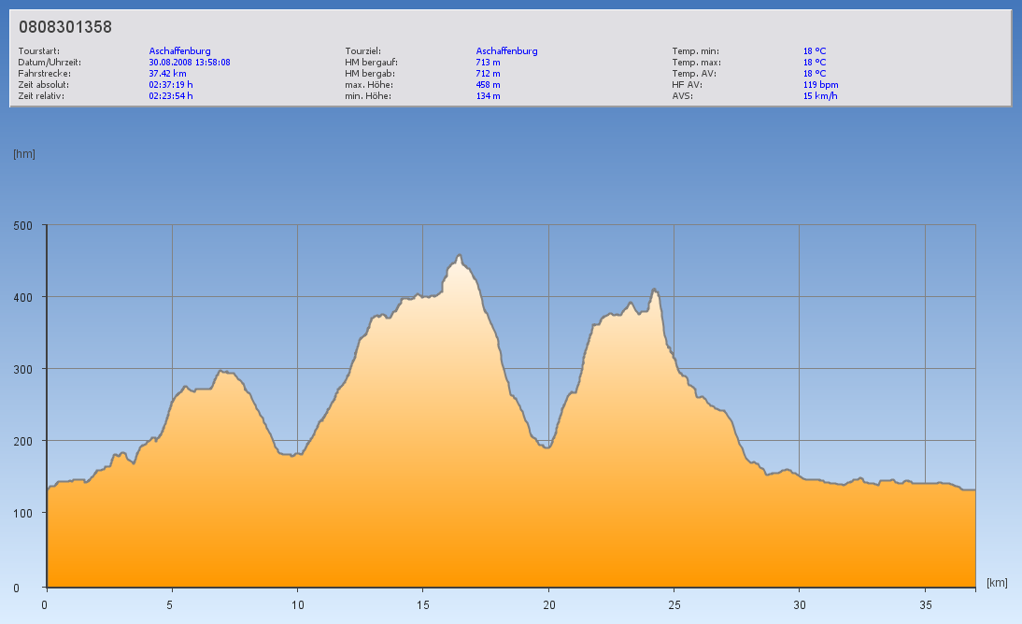Image resolution: width=1022 pixels, height=624 pixels.
Task: Click the HM bergab value 712 m
Action: (x=488, y=74)
